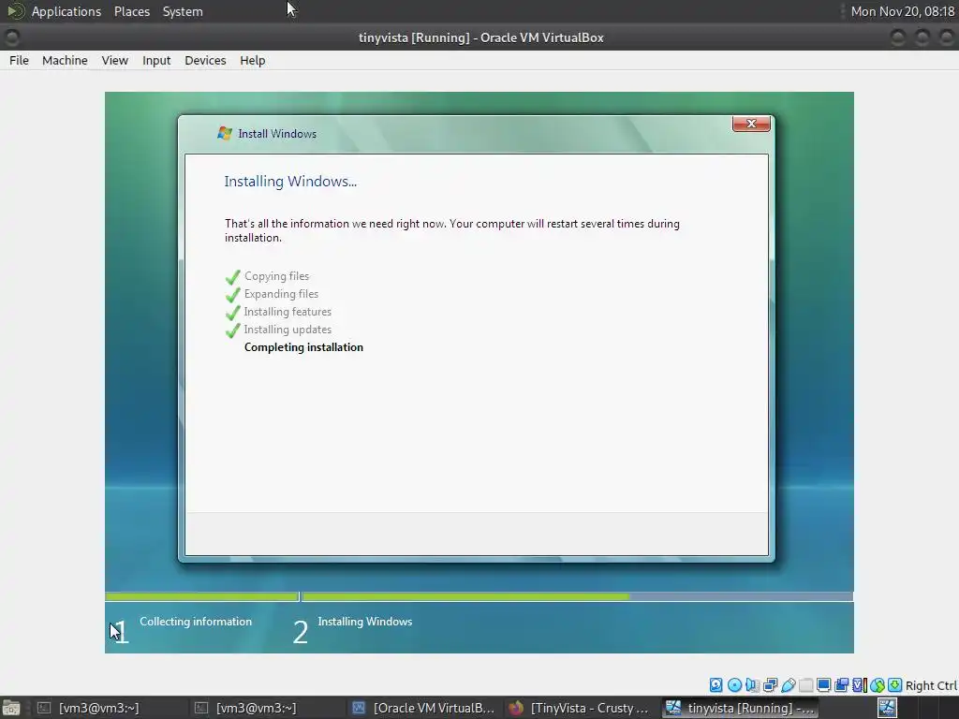Close the Install Windows dialog
Image resolution: width=959 pixels, height=719 pixels.
coord(751,124)
